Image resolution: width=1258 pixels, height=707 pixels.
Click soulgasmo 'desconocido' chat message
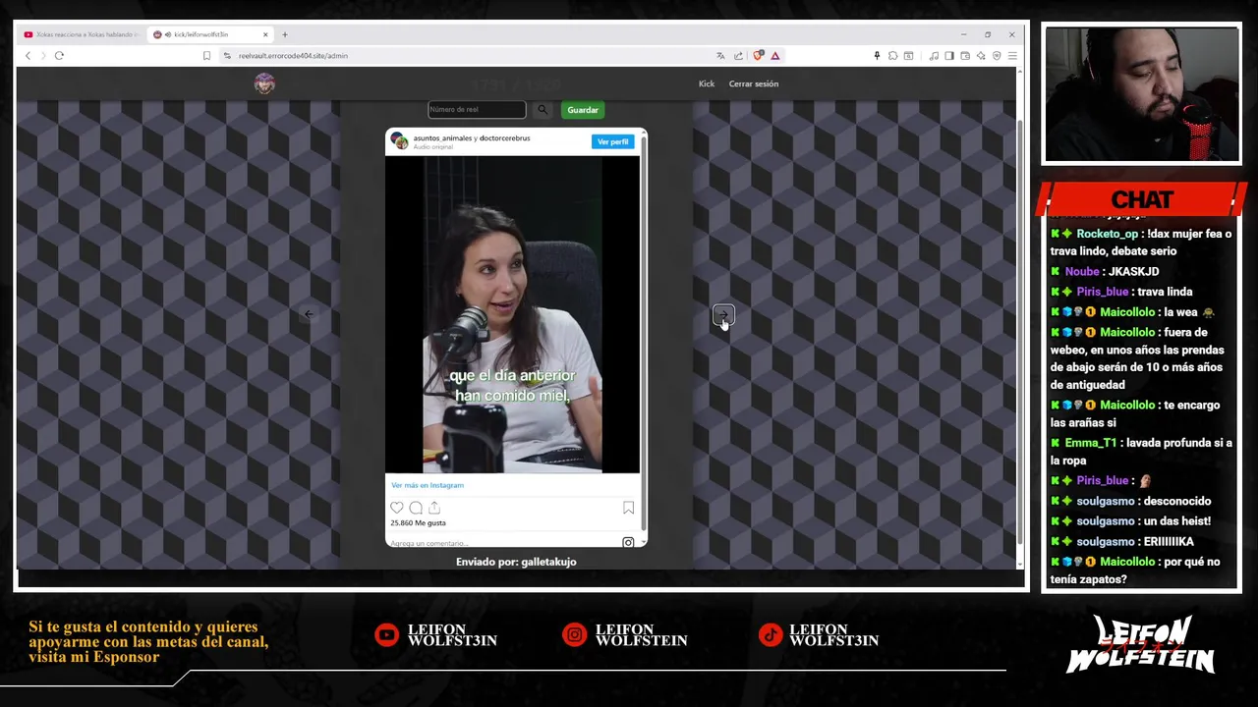click(x=1130, y=501)
